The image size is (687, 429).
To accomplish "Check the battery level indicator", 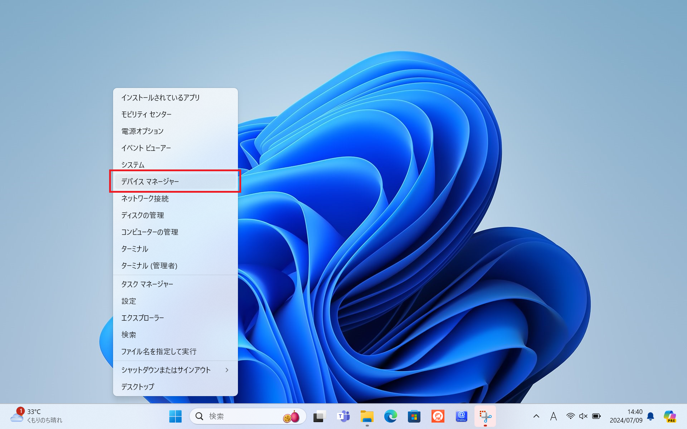I will point(596,416).
